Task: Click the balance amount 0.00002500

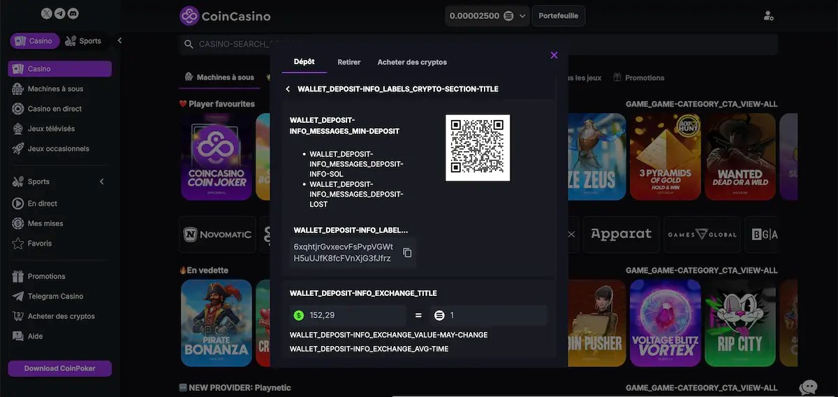Action: [x=474, y=16]
